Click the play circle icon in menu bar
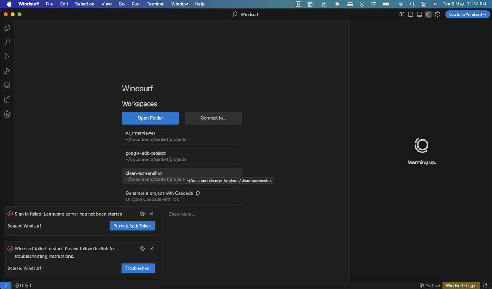 pos(362,4)
